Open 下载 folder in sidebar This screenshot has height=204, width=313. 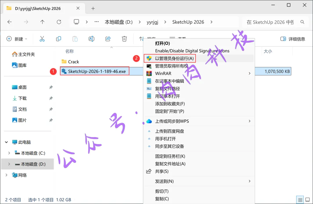pos(19,98)
